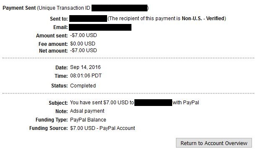
Task: Click the redacted name in the Subject line
Action: pos(153,103)
